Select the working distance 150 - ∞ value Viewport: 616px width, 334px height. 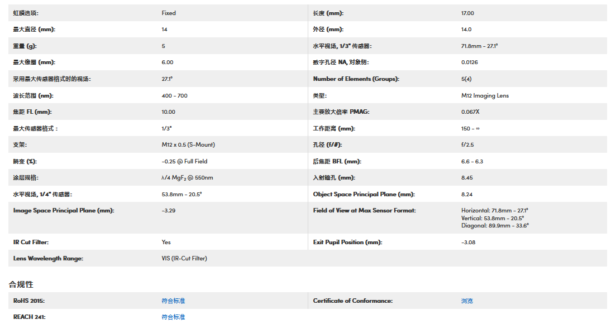(470, 128)
